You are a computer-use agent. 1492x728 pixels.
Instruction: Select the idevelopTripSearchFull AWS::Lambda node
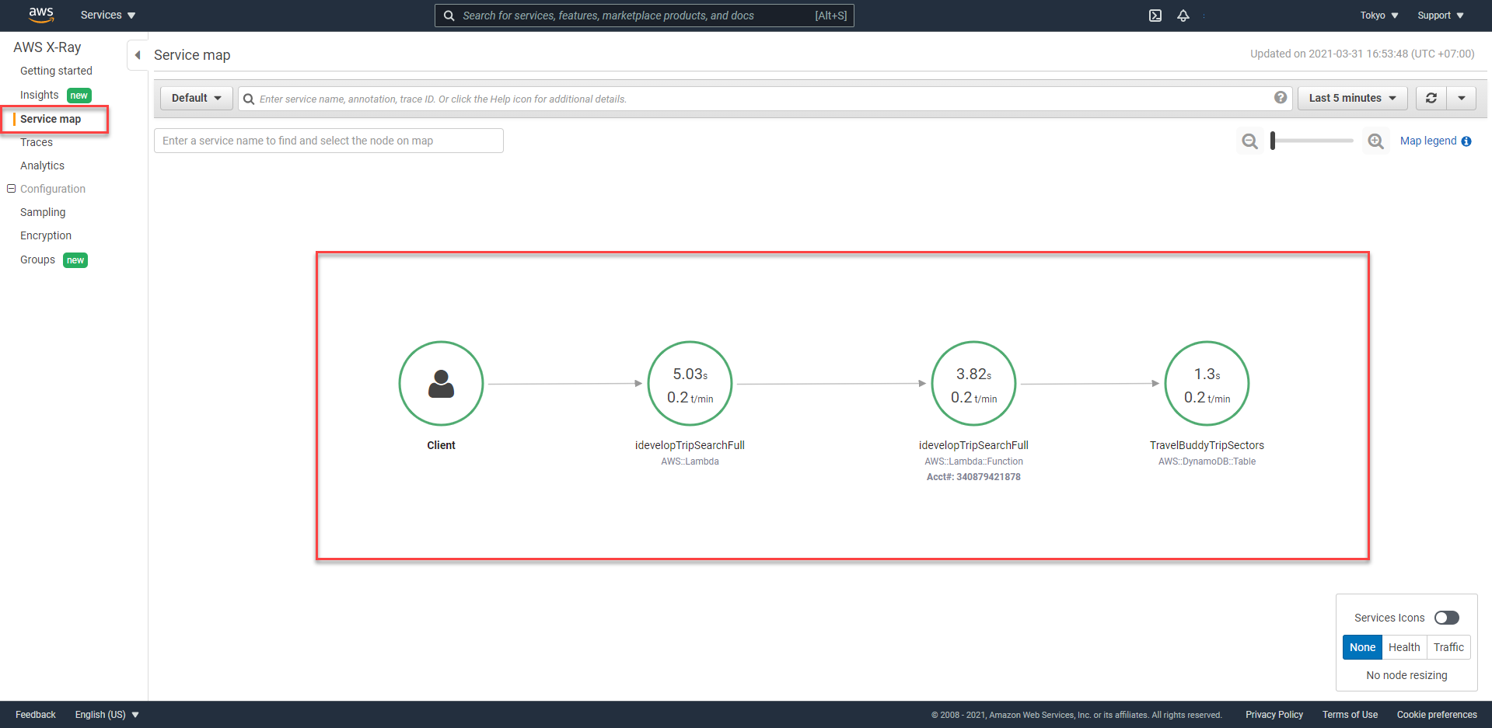point(690,383)
